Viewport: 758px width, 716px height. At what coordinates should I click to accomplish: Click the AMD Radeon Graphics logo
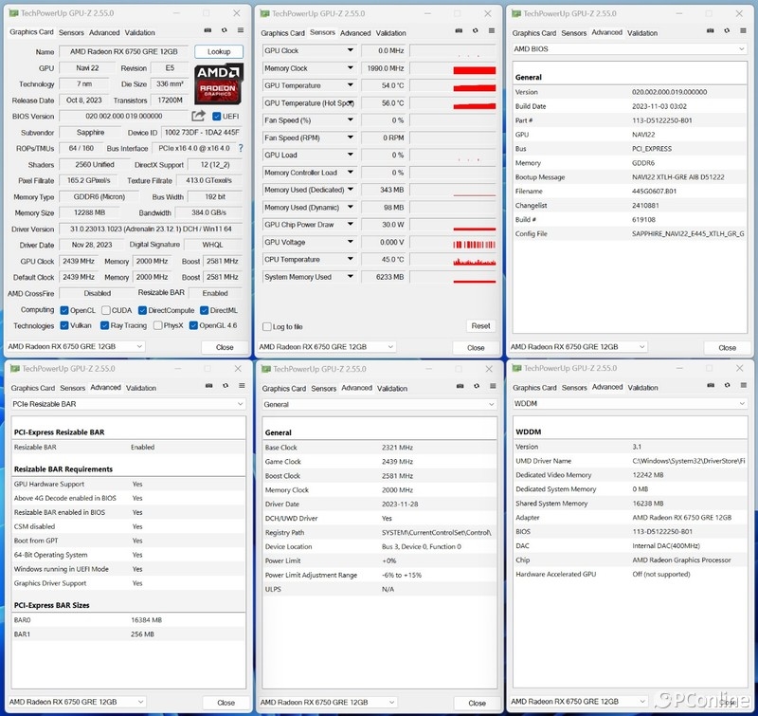[x=219, y=83]
